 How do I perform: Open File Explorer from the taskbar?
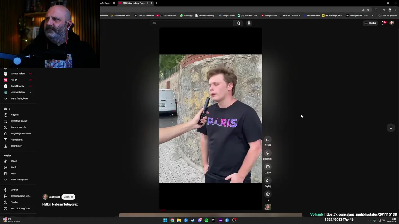click(x=179, y=220)
